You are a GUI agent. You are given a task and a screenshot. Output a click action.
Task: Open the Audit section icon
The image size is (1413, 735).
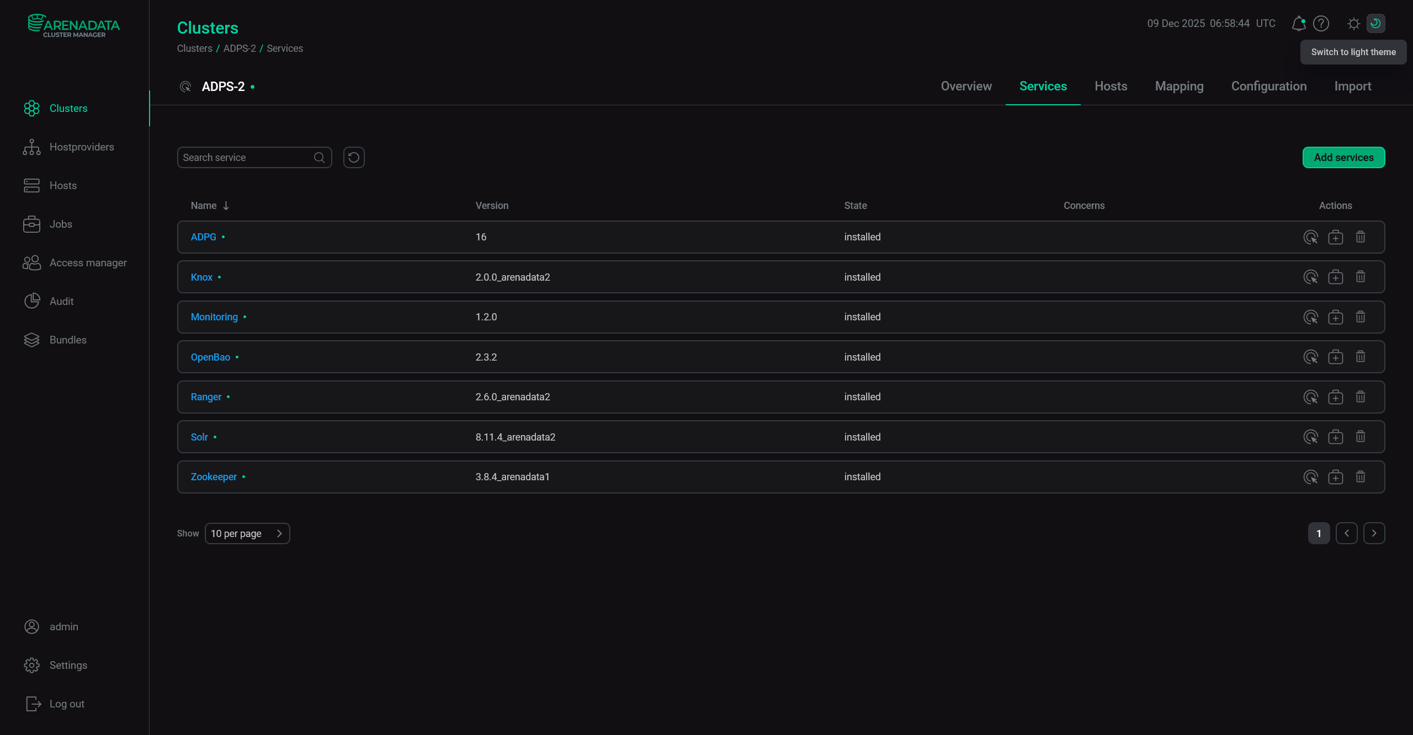pyautogui.click(x=32, y=301)
